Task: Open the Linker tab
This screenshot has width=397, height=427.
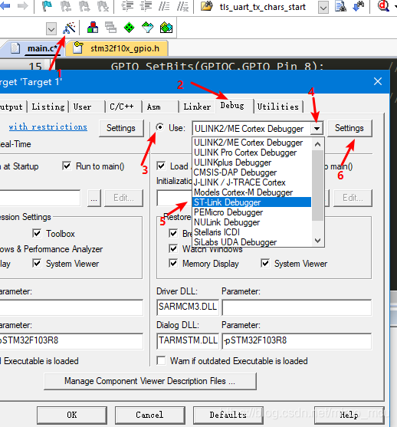Action: (x=197, y=107)
